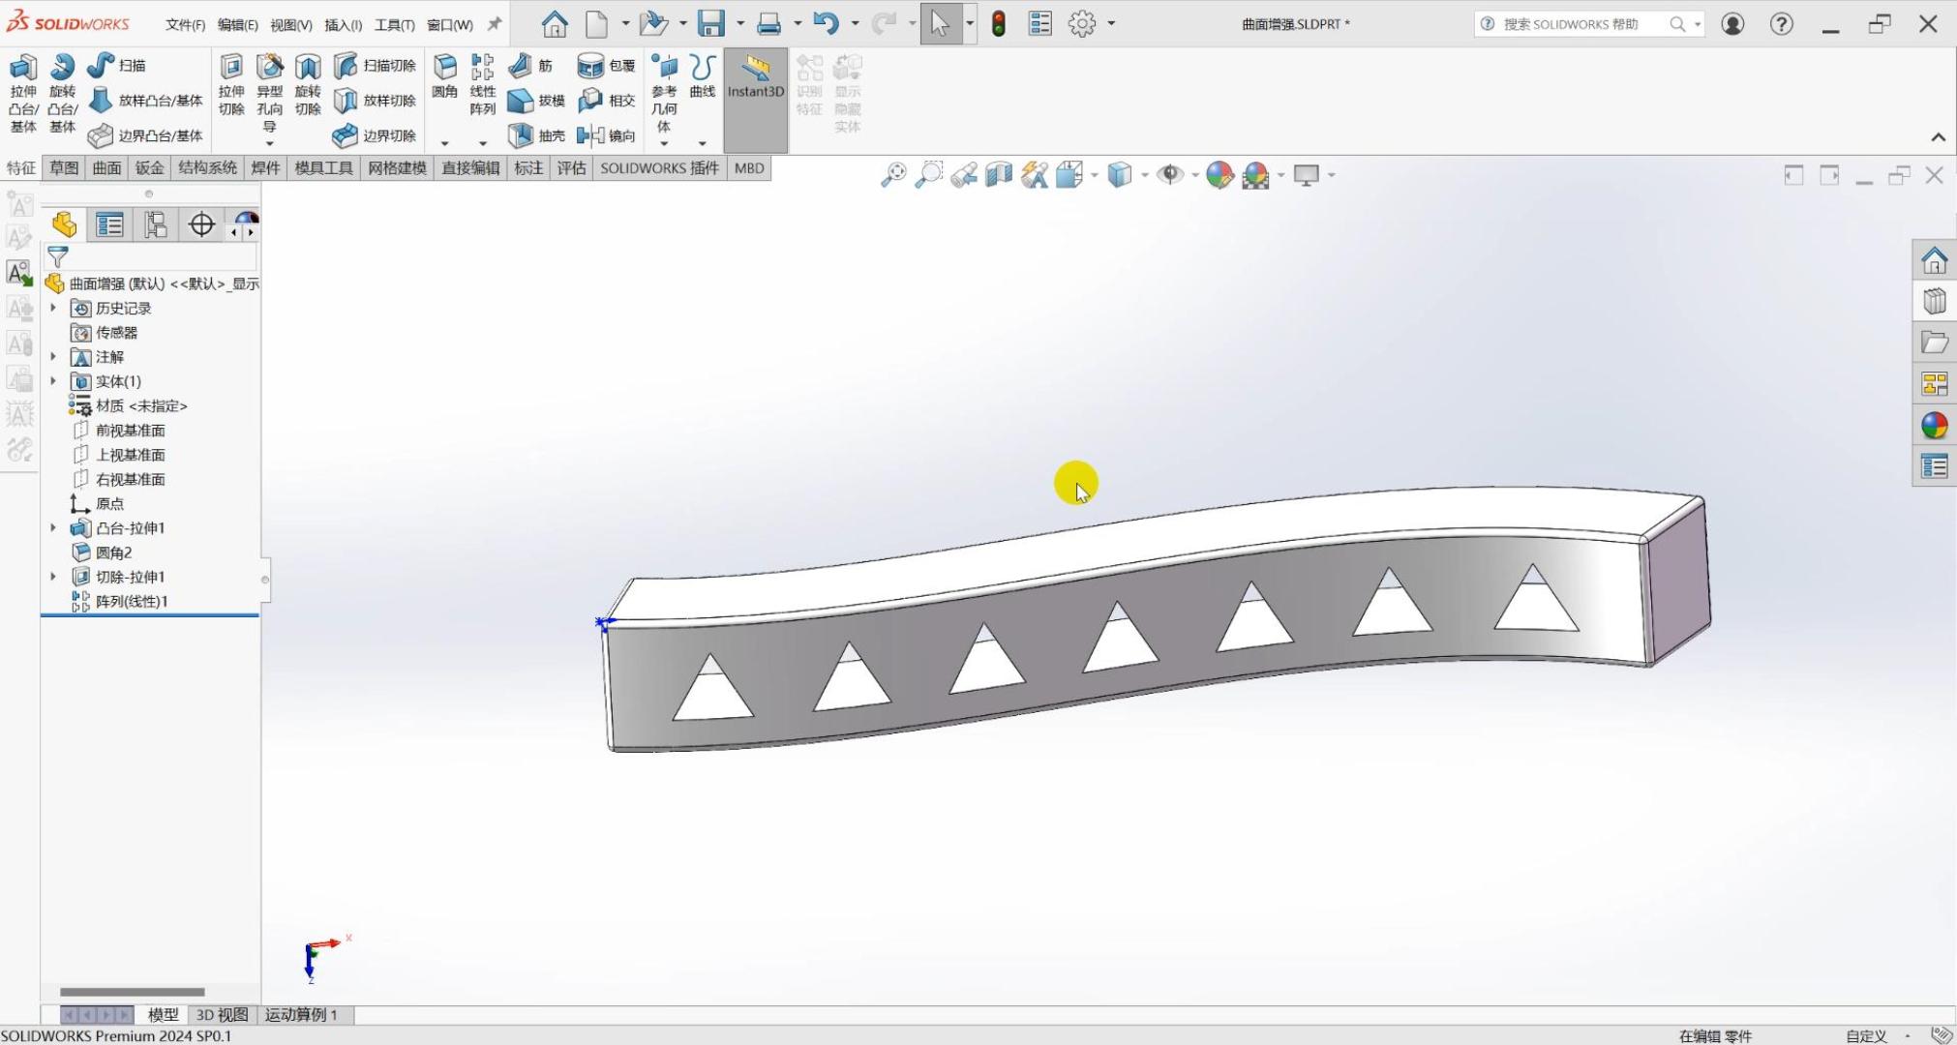
Task: Switch to the 曲面 (Surfaces) ribbon tab
Action: click(x=106, y=168)
